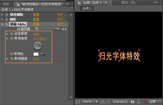163x105 pixels.
Task: Open the 动画预置 dropdown
Action: [47, 29]
